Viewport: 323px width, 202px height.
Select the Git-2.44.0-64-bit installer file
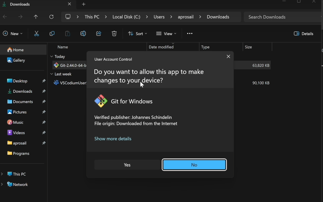[70, 65]
